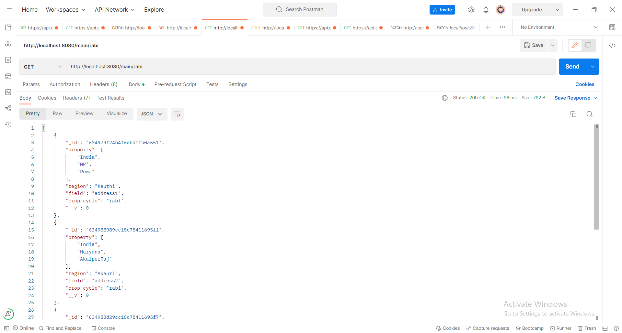Switch response view to Preview
Screen dimensions: 622x333
click(84, 113)
